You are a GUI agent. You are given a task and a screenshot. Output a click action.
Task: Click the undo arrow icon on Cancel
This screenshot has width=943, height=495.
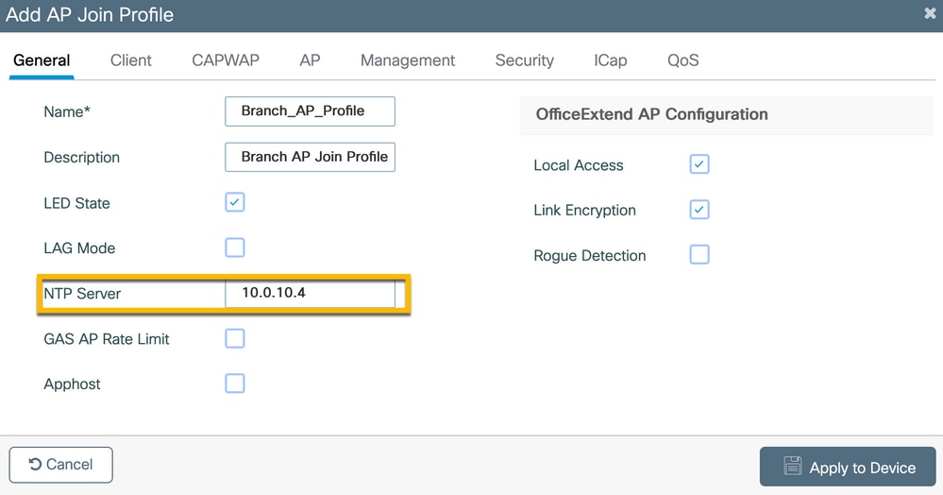[x=35, y=464]
